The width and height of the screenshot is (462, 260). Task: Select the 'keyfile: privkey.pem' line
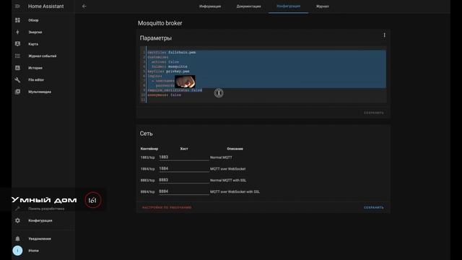coord(168,71)
